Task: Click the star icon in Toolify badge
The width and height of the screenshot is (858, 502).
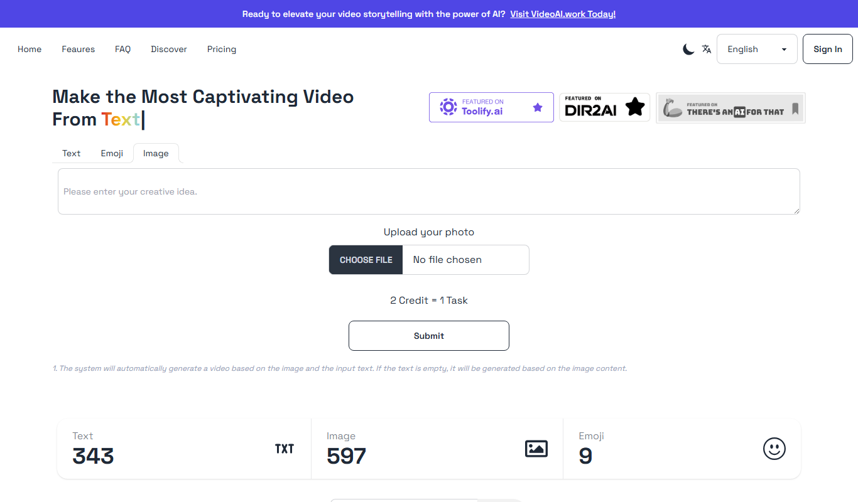Action: click(538, 107)
